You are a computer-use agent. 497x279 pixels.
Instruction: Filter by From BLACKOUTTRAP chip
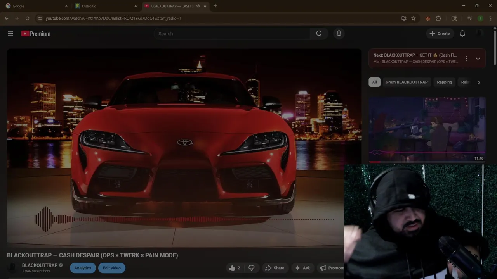pyautogui.click(x=407, y=82)
